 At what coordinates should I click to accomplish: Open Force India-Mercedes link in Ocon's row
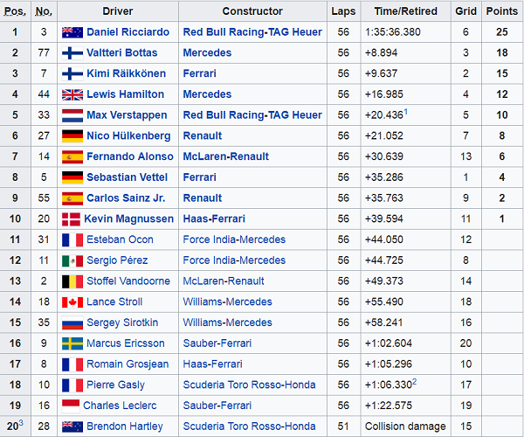pyautogui.click(x=234, y=239)
